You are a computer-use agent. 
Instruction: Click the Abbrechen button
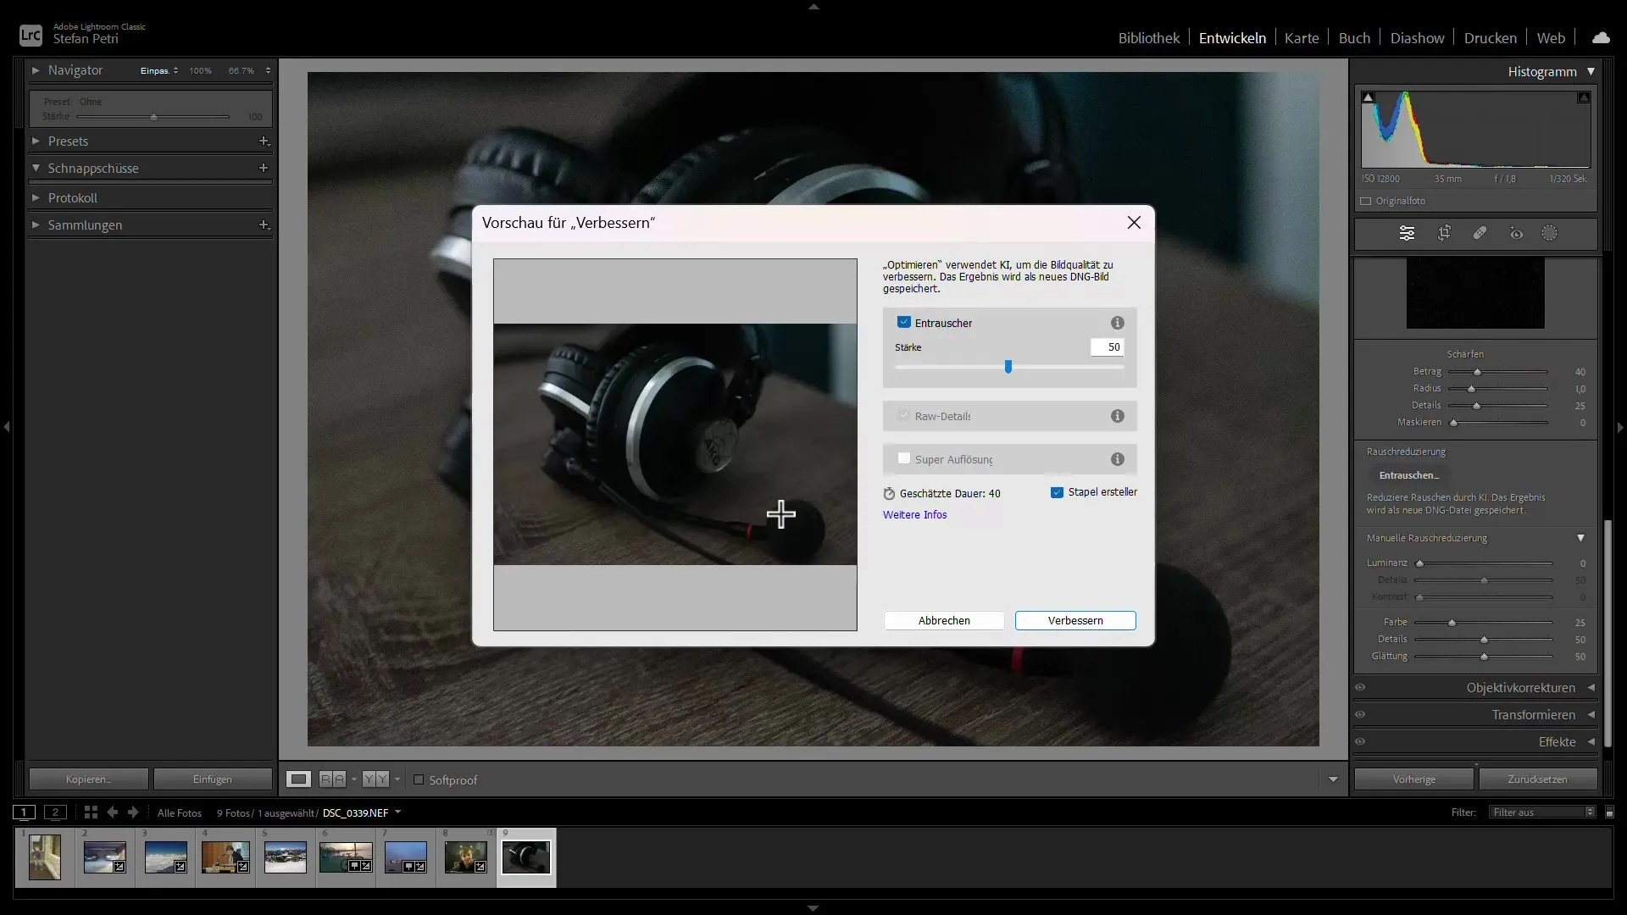pyautogui.click(x=944, y=621)
